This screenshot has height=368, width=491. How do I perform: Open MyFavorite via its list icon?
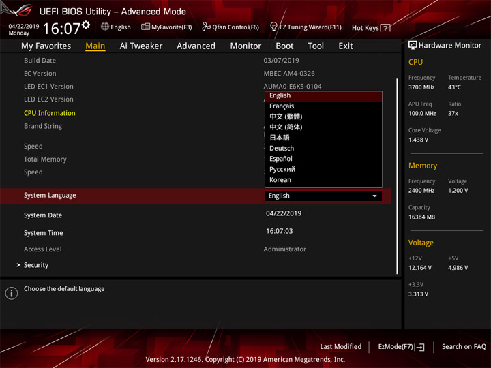pyautogui.click(x=145, y=27)
